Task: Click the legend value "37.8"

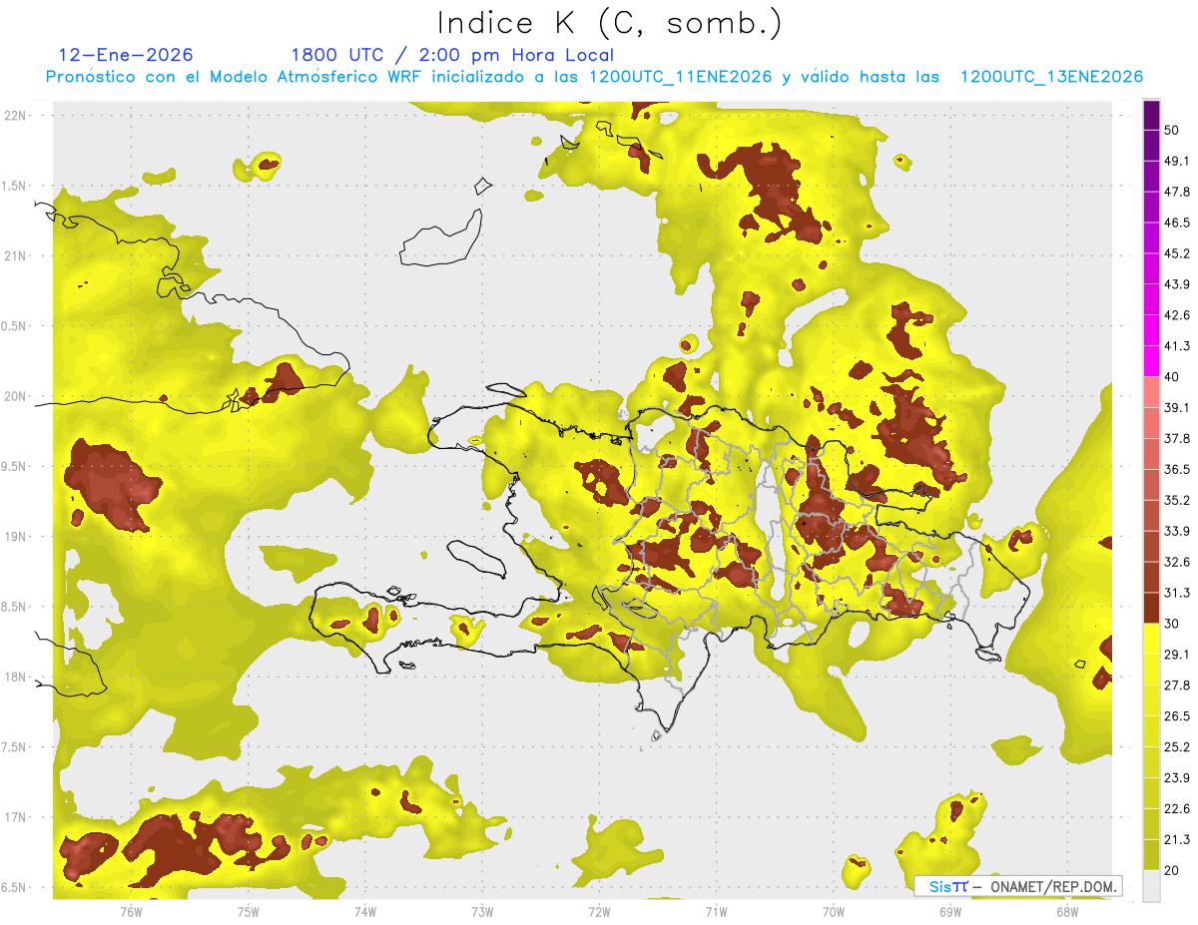Action: 1177,439
